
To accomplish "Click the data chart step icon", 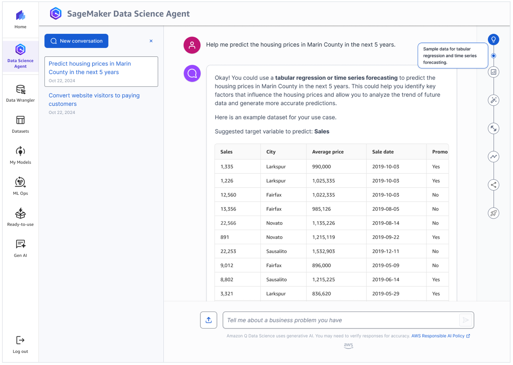I will (493, 72).
